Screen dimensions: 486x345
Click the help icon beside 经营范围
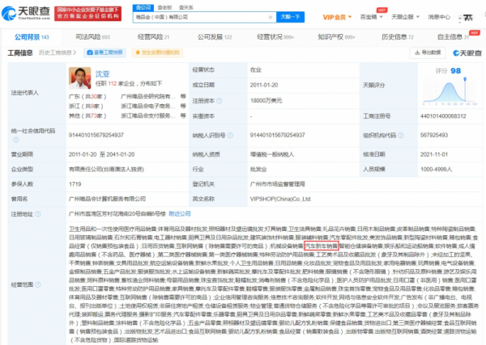pyautogui.click(x=38, y=284)
